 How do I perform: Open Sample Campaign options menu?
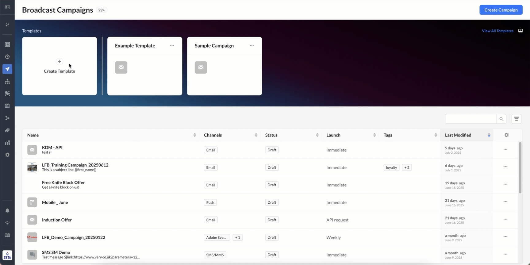252,46
